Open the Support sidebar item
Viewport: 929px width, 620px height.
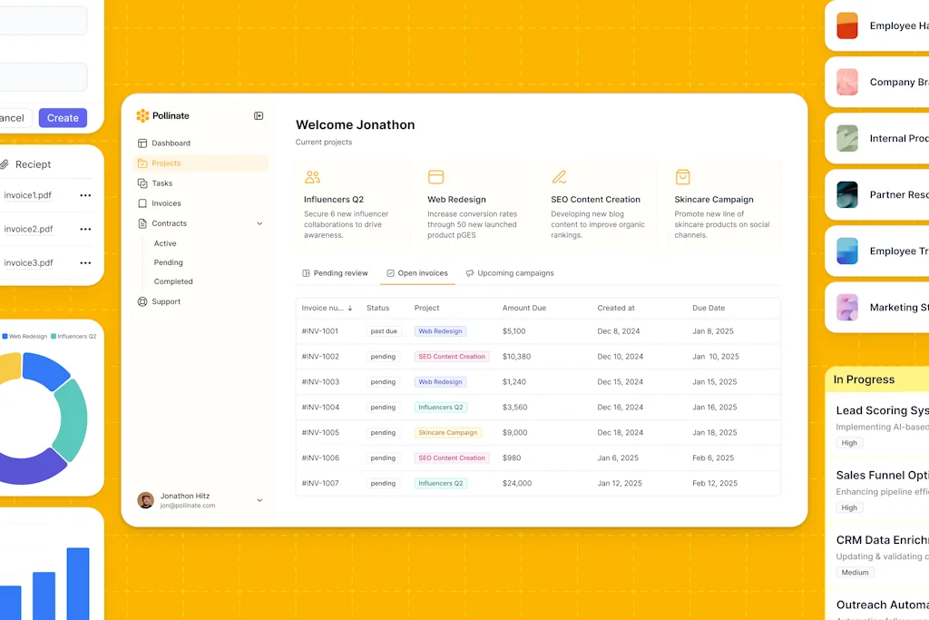(166, 301)
